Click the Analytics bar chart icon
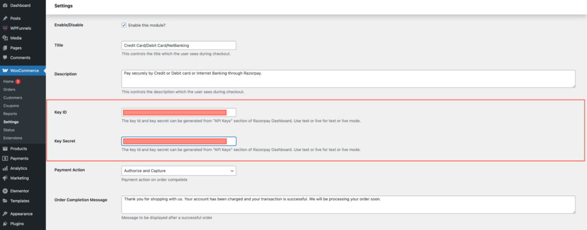The width and height of the screenshot is (587, 230). point(5,169)
